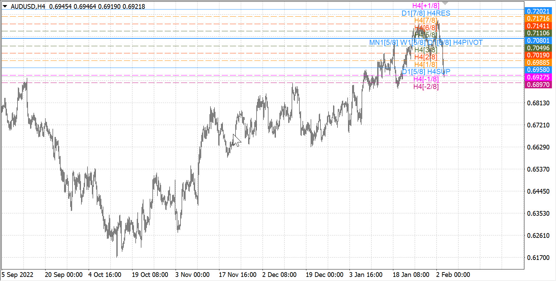Click the 0.65370 price scale value

[538, 170]
